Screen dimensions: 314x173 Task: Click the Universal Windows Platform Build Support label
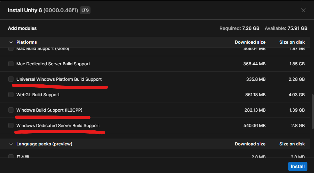click(x=59, y=79)
